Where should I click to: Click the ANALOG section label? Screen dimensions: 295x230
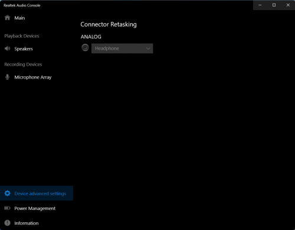(91, 37)
